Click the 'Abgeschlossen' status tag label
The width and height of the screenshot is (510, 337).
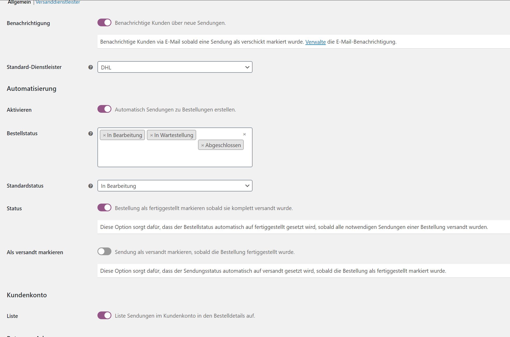tap(223, 145)
